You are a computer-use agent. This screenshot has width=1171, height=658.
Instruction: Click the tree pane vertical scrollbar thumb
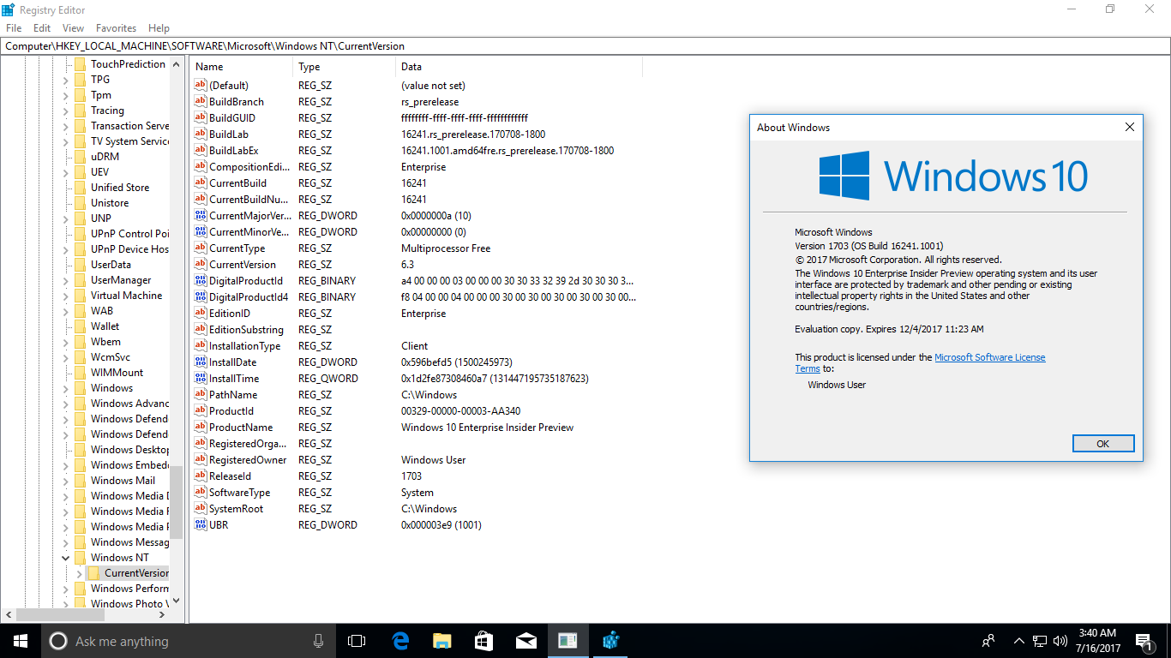click(x=177, y=502)
